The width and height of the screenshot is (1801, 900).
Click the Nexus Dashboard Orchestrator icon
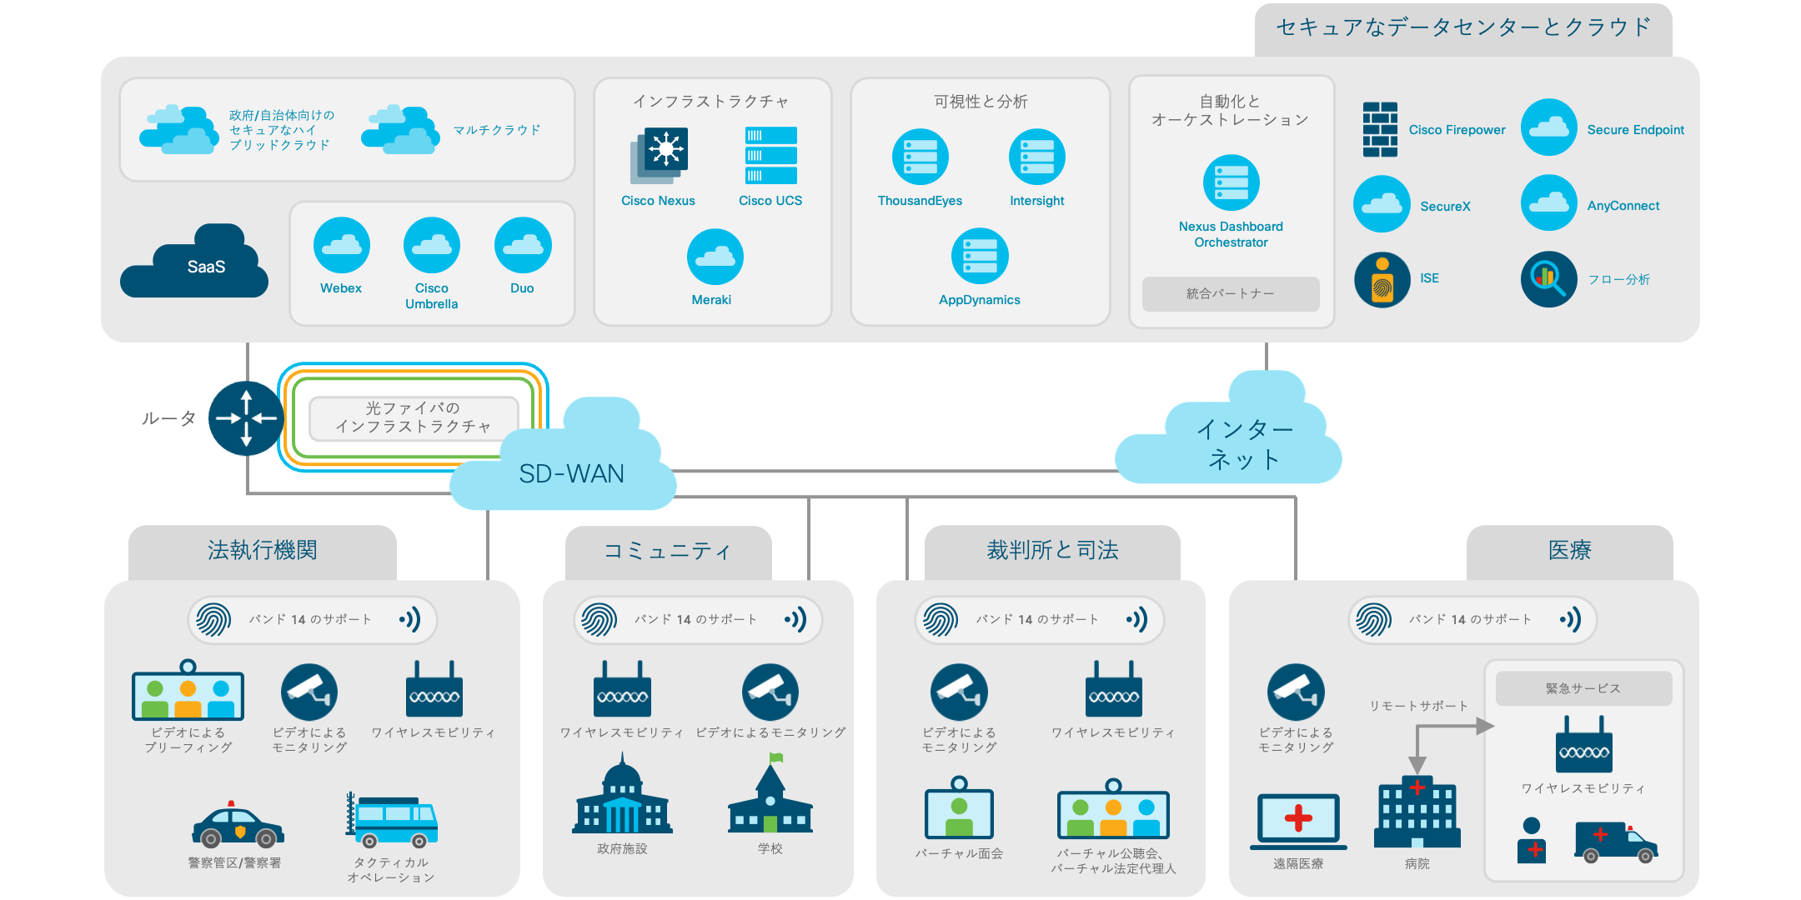tap(1231, 182)
